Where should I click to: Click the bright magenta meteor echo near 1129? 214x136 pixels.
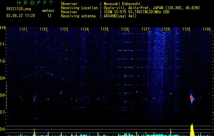pos(192,99)
